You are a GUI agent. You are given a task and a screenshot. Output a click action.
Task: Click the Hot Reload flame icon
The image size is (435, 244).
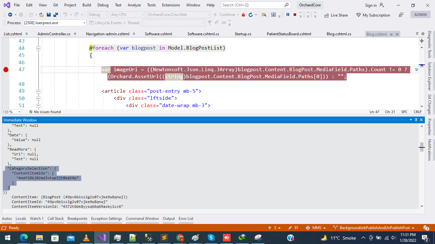coord(244,15)
